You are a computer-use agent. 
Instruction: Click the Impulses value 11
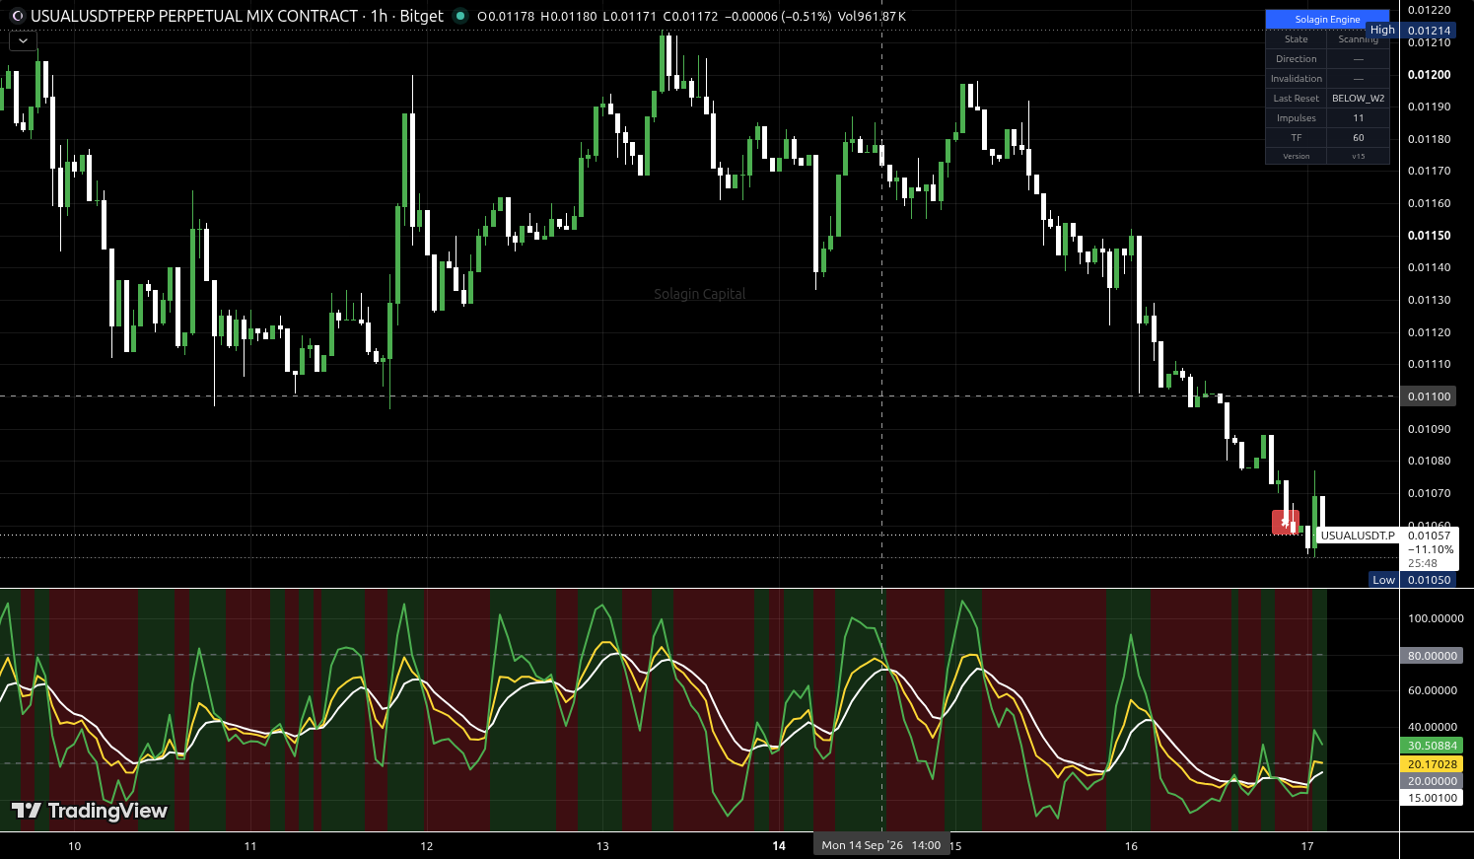pyautogui.click(x=1358, y=118)
